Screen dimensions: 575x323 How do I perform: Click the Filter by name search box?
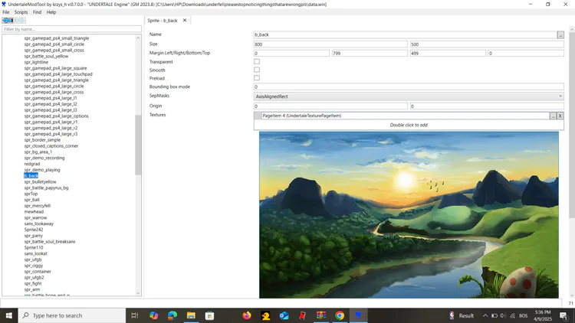click(71, 29)
